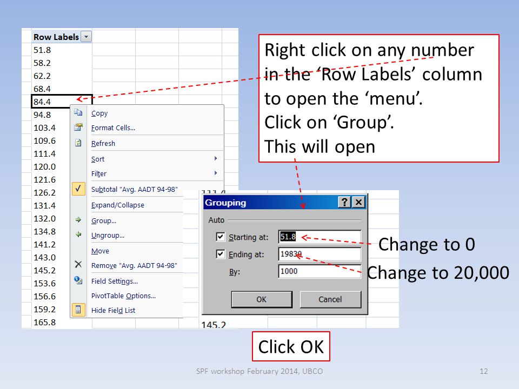This screenshot has height=389, width=519.
Task: Select Remove "Avg. AADT 94-98" entry
Action: point(134,266)
